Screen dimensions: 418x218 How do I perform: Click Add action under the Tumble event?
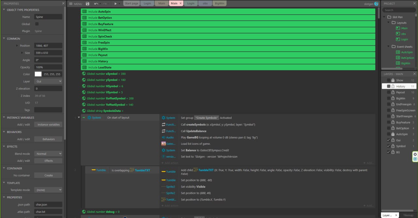point(170,206)
